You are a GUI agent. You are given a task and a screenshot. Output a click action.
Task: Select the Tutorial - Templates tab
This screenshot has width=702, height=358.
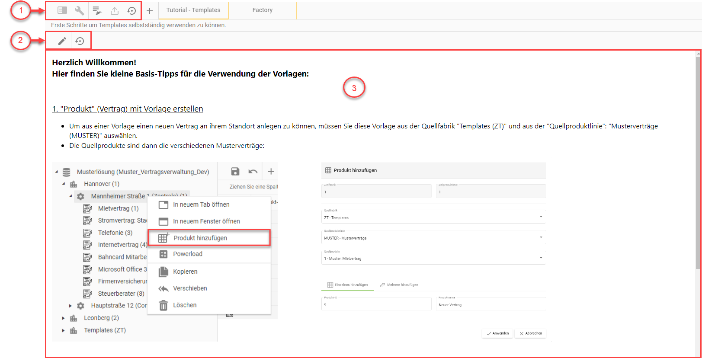(x=193, y=10)
